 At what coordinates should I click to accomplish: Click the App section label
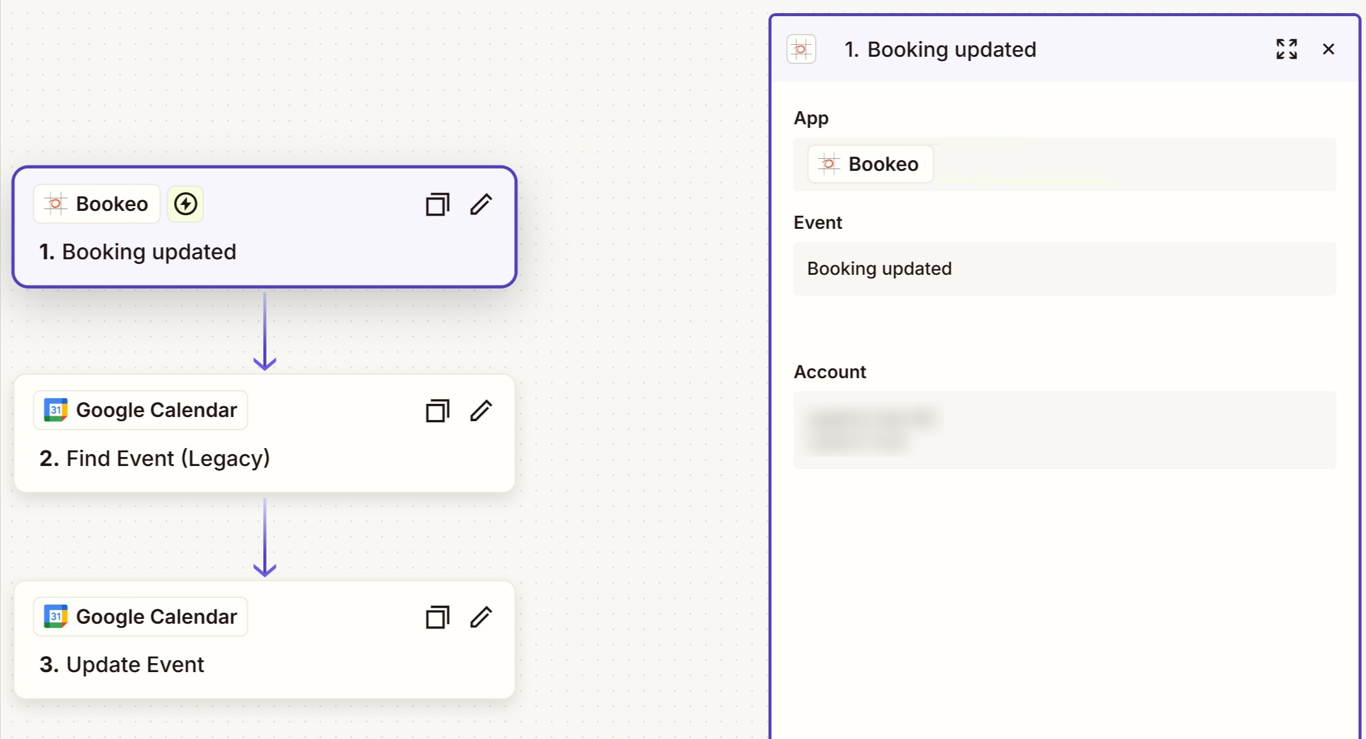(x=811, y=118)
